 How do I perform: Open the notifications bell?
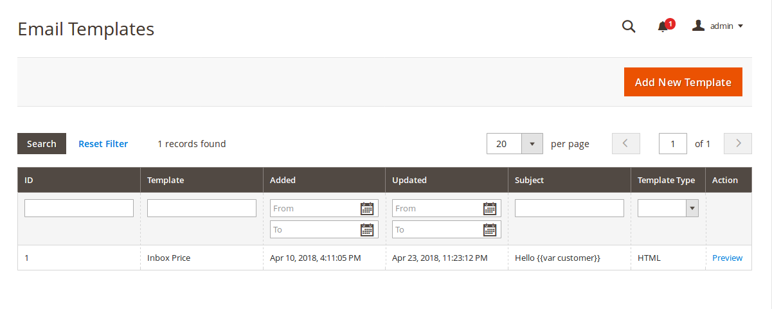663,26
